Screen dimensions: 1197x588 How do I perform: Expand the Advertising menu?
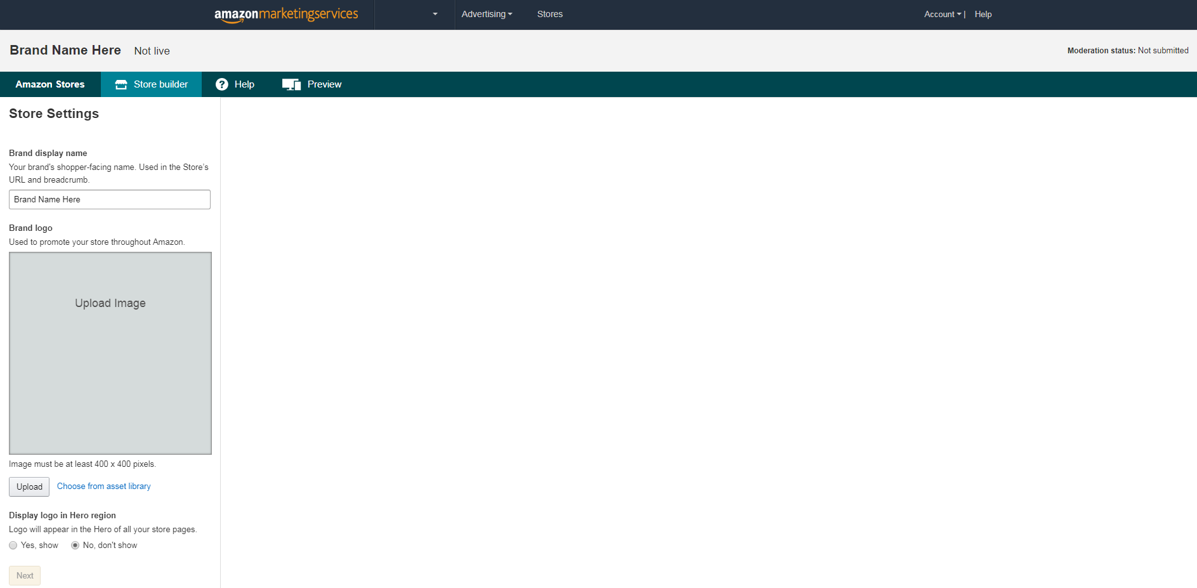tap(487, 14)
